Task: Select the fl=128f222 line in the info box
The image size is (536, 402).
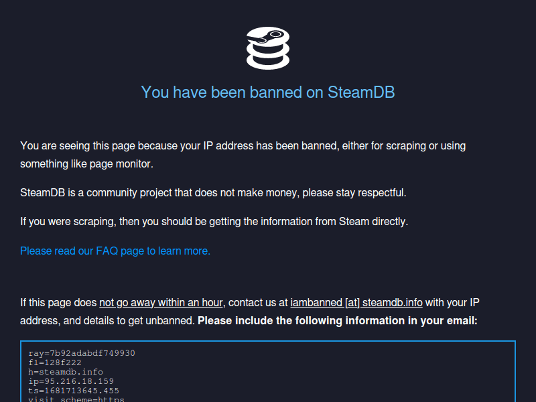Action: click(x=55, y=362)
